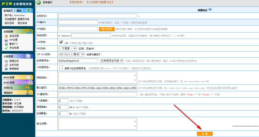This screenshot has height=137, width=259.
Task: Open the 系统日志 menu section
Action: click(x=17, y=87)
